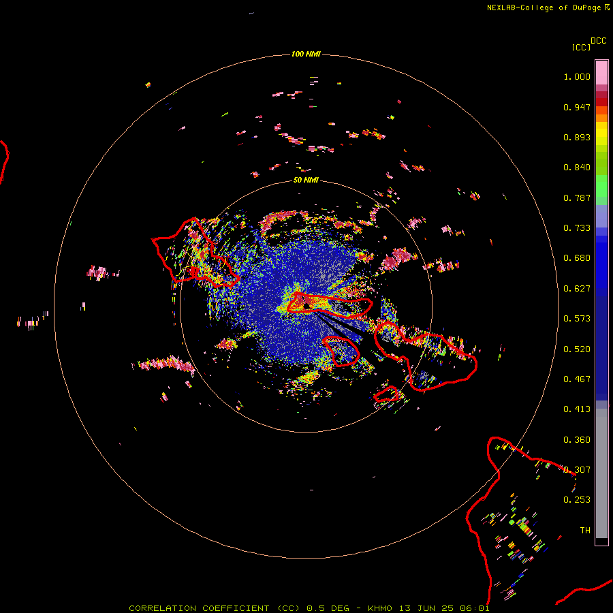Select the 0.947 scale value
Viewport: 613px width, 613px height.
tap(577, 107)
